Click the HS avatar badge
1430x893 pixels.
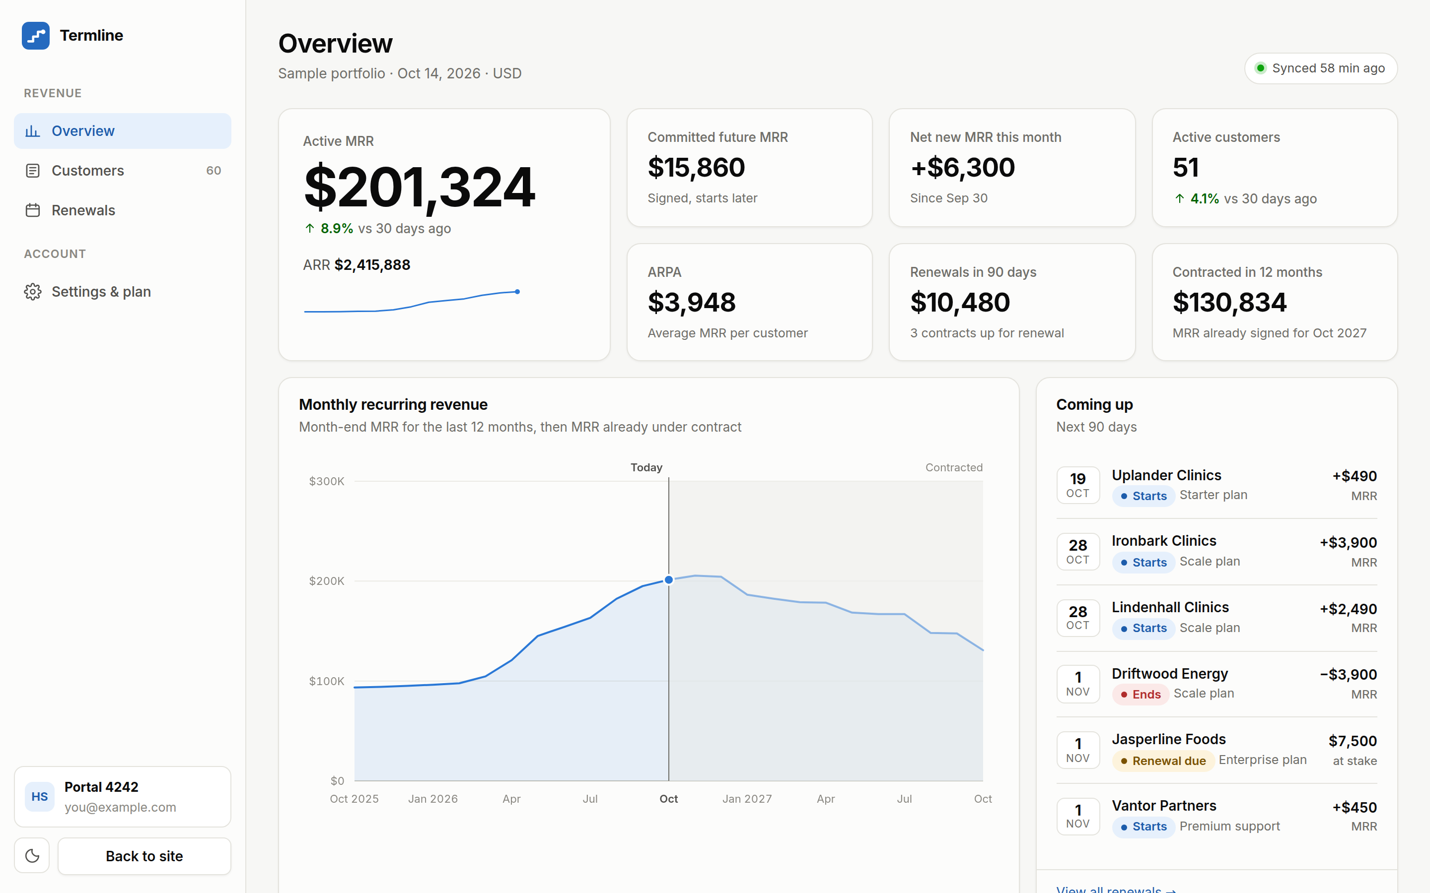pyautogui.click(x=40, y=797)
